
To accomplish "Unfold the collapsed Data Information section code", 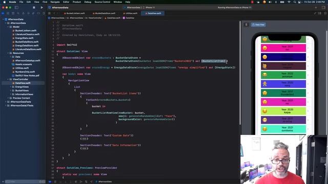I will click(84, 148).
